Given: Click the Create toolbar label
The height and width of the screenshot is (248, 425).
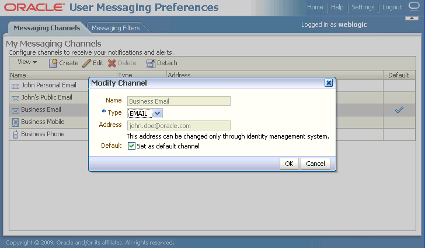Looking at the screenshot, I should [69, 63].
